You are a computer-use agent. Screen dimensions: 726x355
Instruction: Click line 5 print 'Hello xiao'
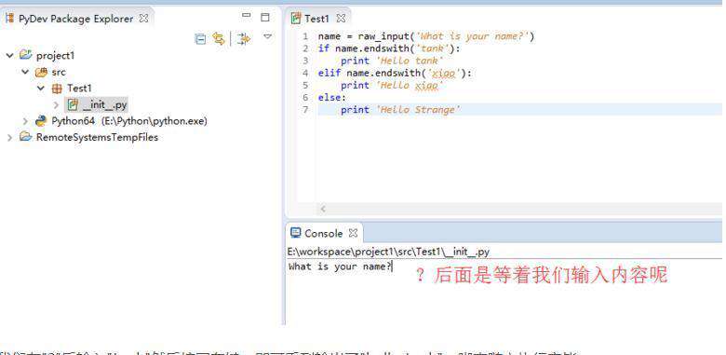click(392, 86)
